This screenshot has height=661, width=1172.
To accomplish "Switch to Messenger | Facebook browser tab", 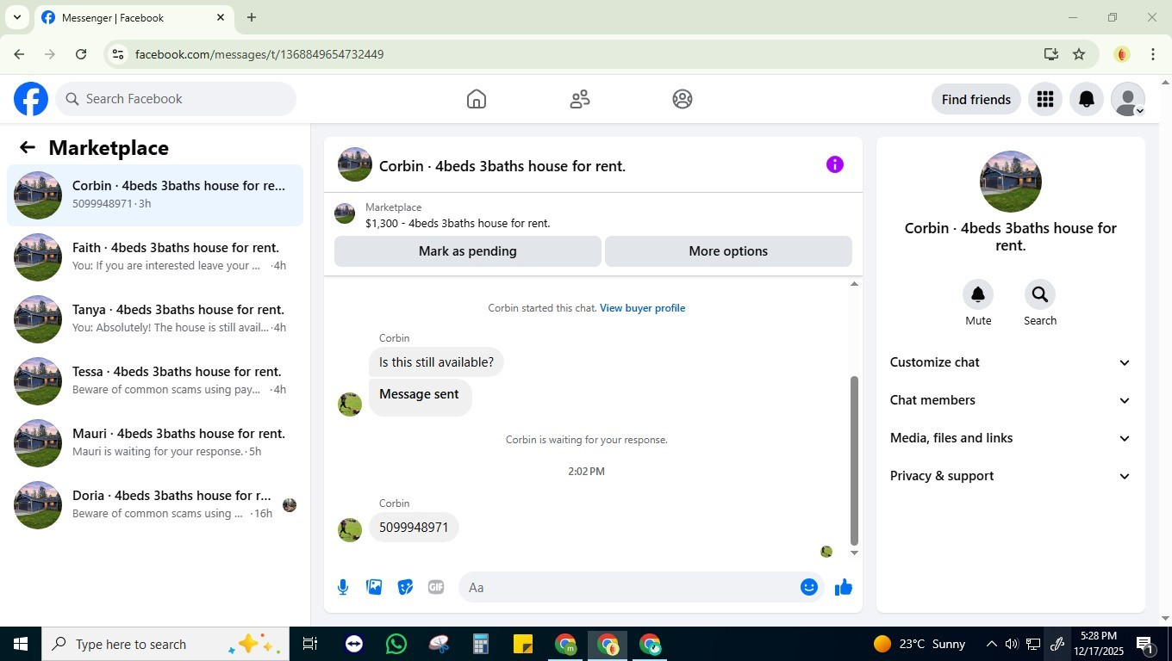I will pyautogui.click(x=133, y=17).
